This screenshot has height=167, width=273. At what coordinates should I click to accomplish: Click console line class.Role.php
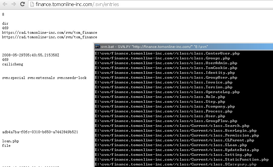pos(160,97)
